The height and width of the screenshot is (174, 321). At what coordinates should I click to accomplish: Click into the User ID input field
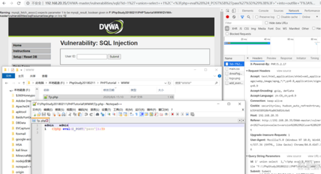(92, 57)
